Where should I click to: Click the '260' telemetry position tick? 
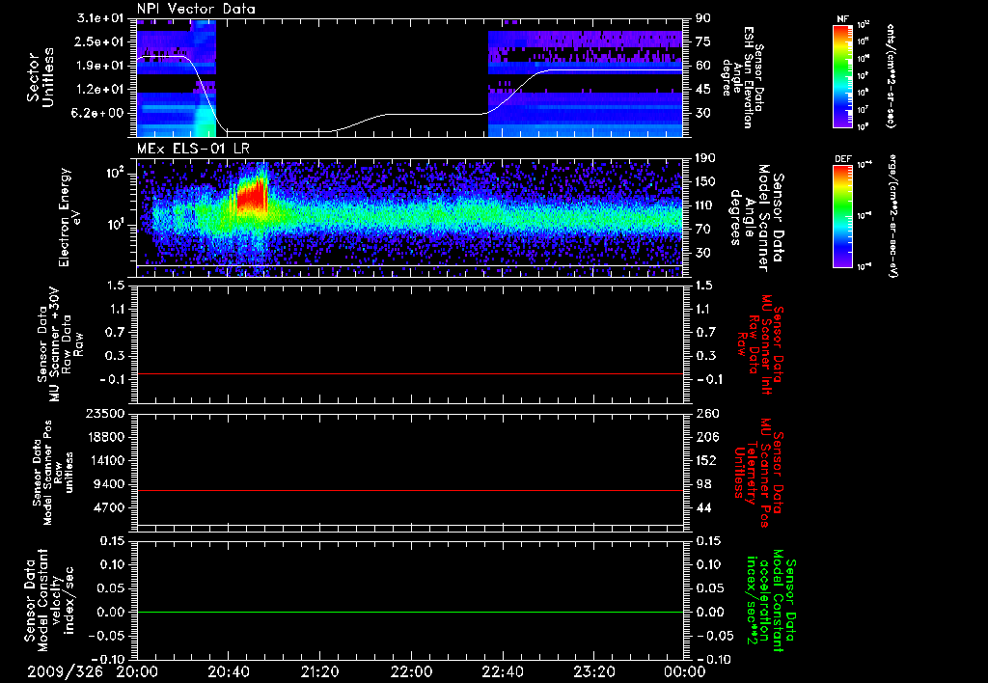[x=705, y=413]
